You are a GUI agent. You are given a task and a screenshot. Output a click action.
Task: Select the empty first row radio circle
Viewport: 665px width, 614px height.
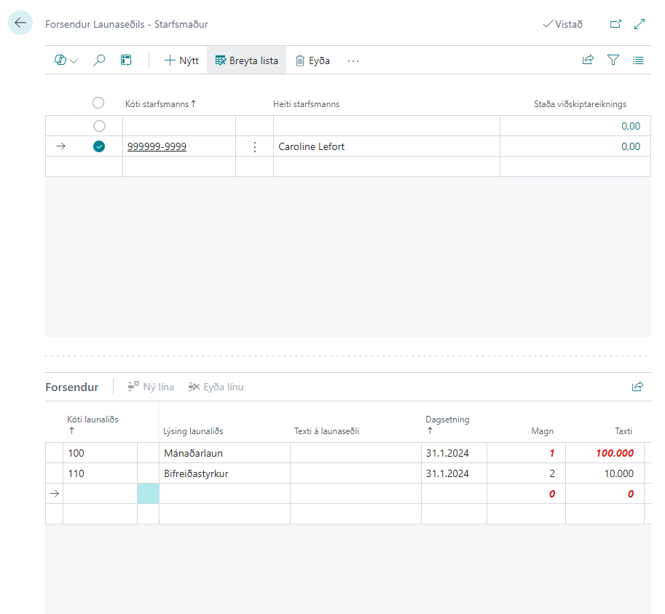pos(99,126)
